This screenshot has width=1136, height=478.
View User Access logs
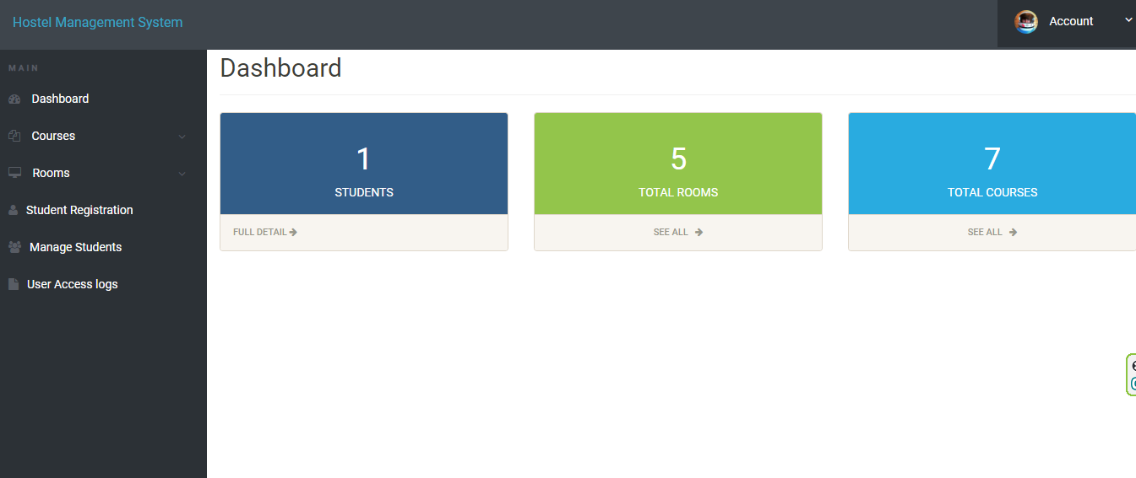103,284
